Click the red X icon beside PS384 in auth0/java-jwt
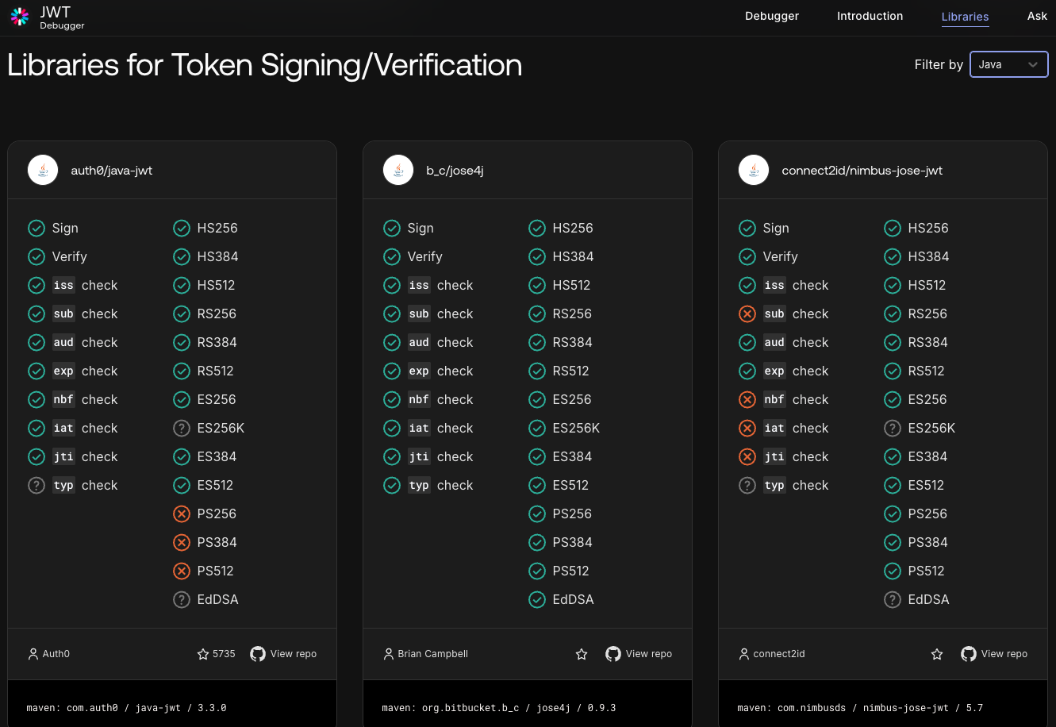This screenshot has width=1056, height=727. 182,542
